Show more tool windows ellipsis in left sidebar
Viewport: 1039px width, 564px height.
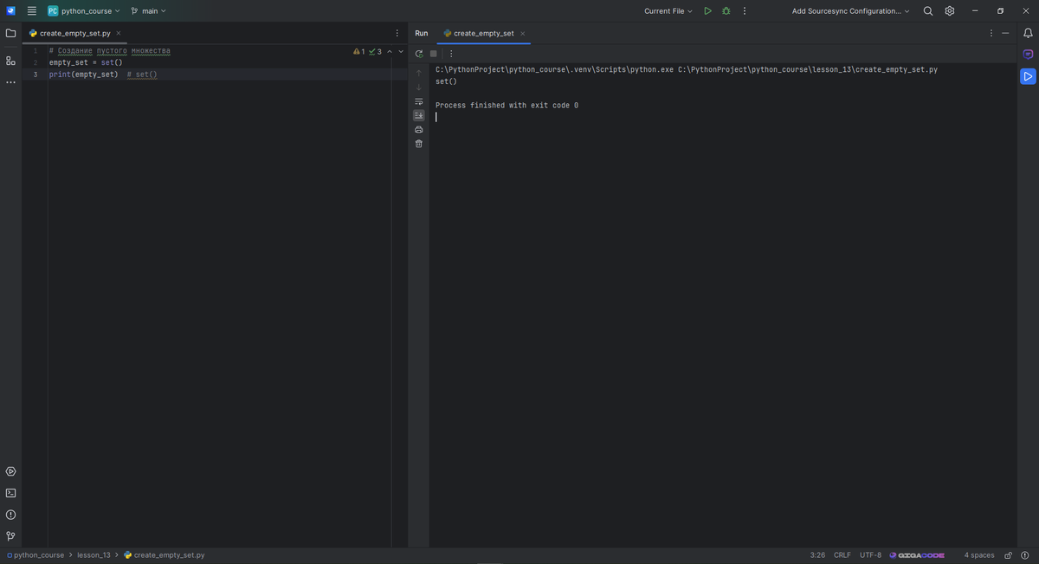(10, 82)
